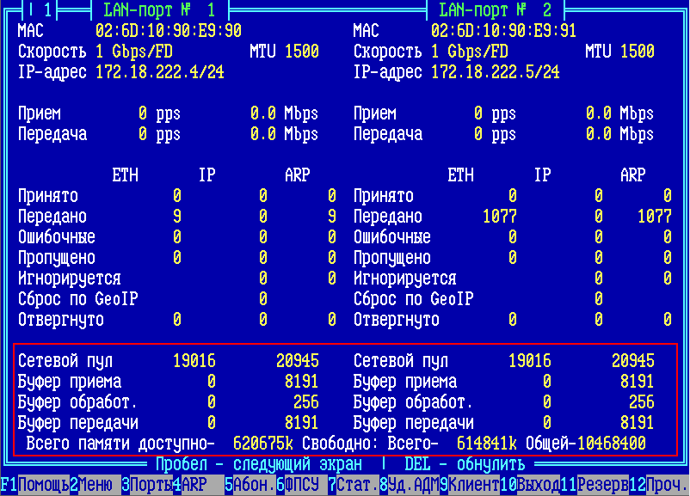Screen dimensions: 690x496
Task: Click the LAN-порт № 2 panel title
Action: pyautogui.click(x=495, y=10)
